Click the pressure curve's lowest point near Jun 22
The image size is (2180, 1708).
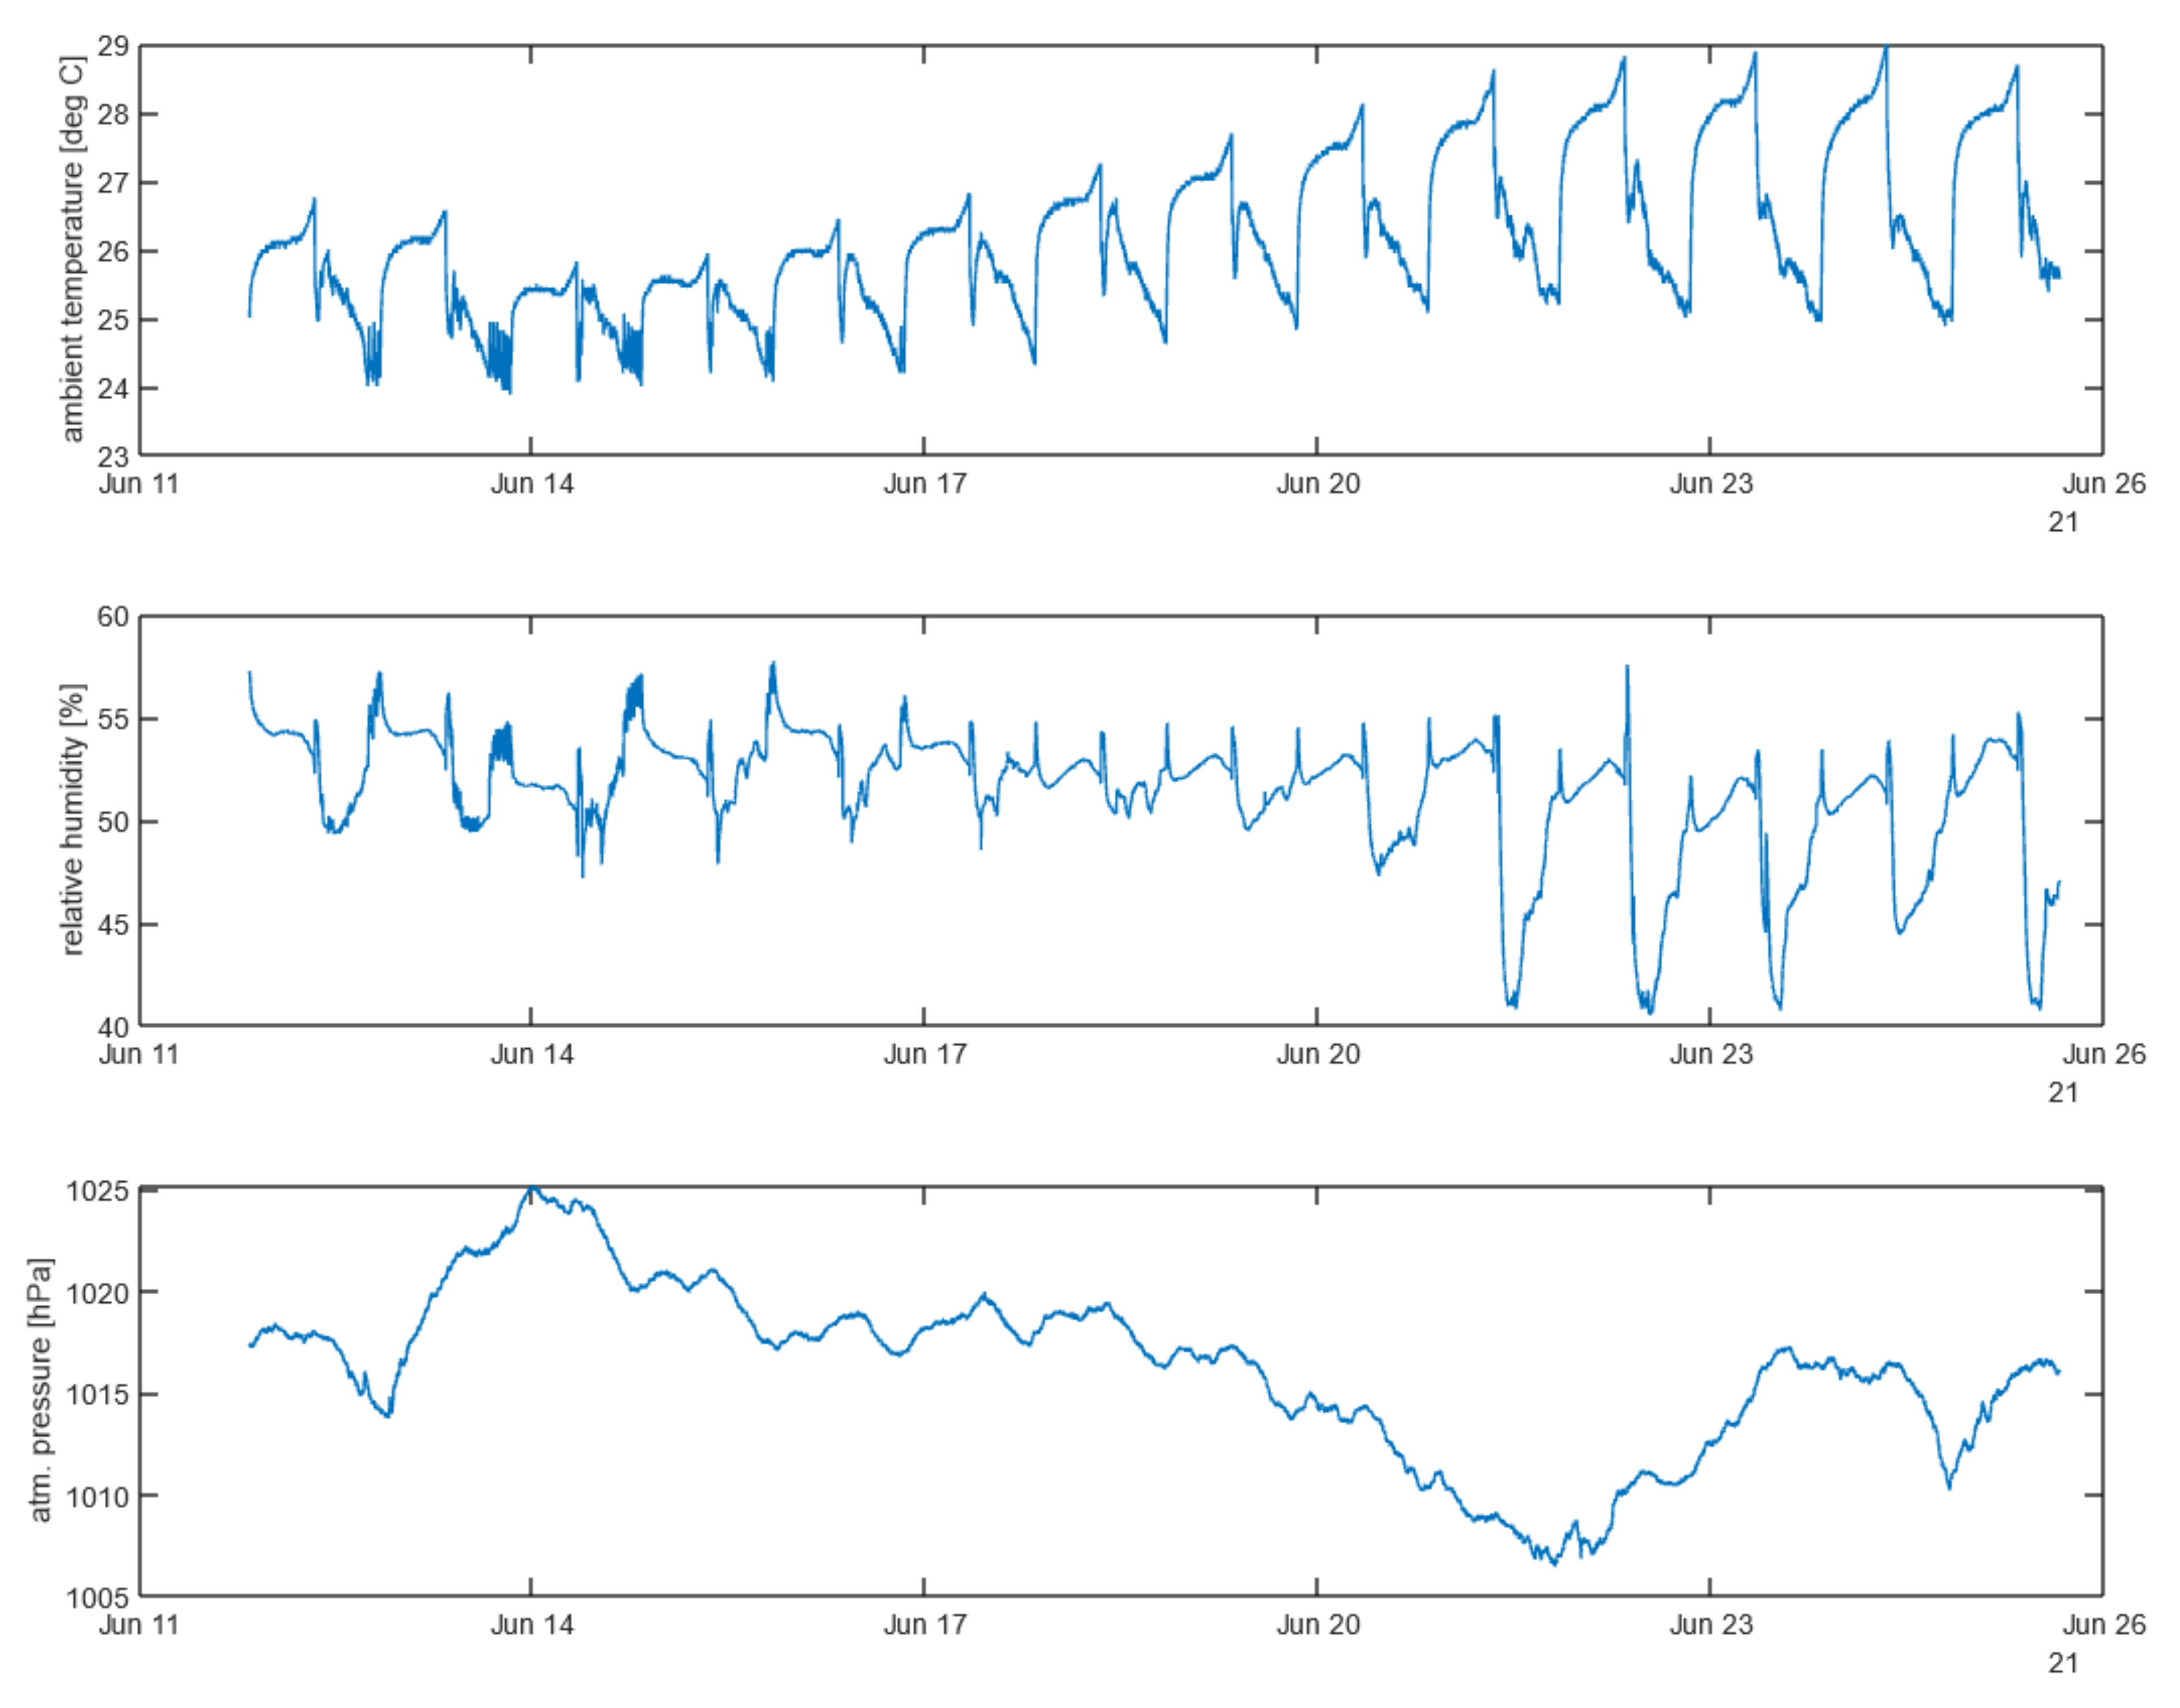coord(1554,1564)
